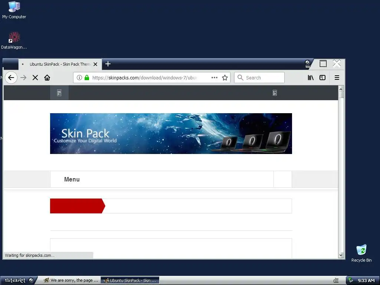
Task: Stop loading the page with X button
Action: 35,78
